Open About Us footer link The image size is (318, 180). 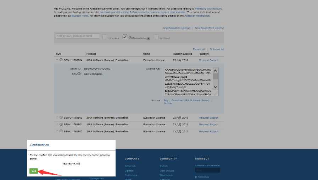tap(130, 166)
